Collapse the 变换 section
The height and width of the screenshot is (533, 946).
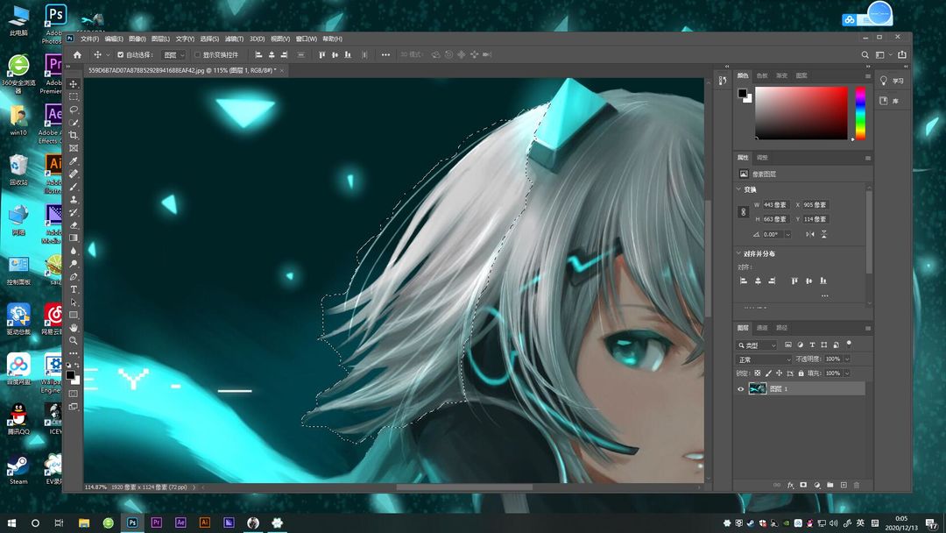(738, 189)
